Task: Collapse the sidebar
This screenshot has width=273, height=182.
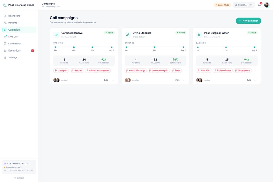Action: (x=19, y=178)
